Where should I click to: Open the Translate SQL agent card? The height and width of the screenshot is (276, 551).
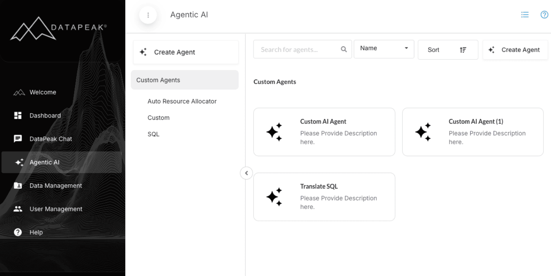pyautogui.click(x=324, y=197)
